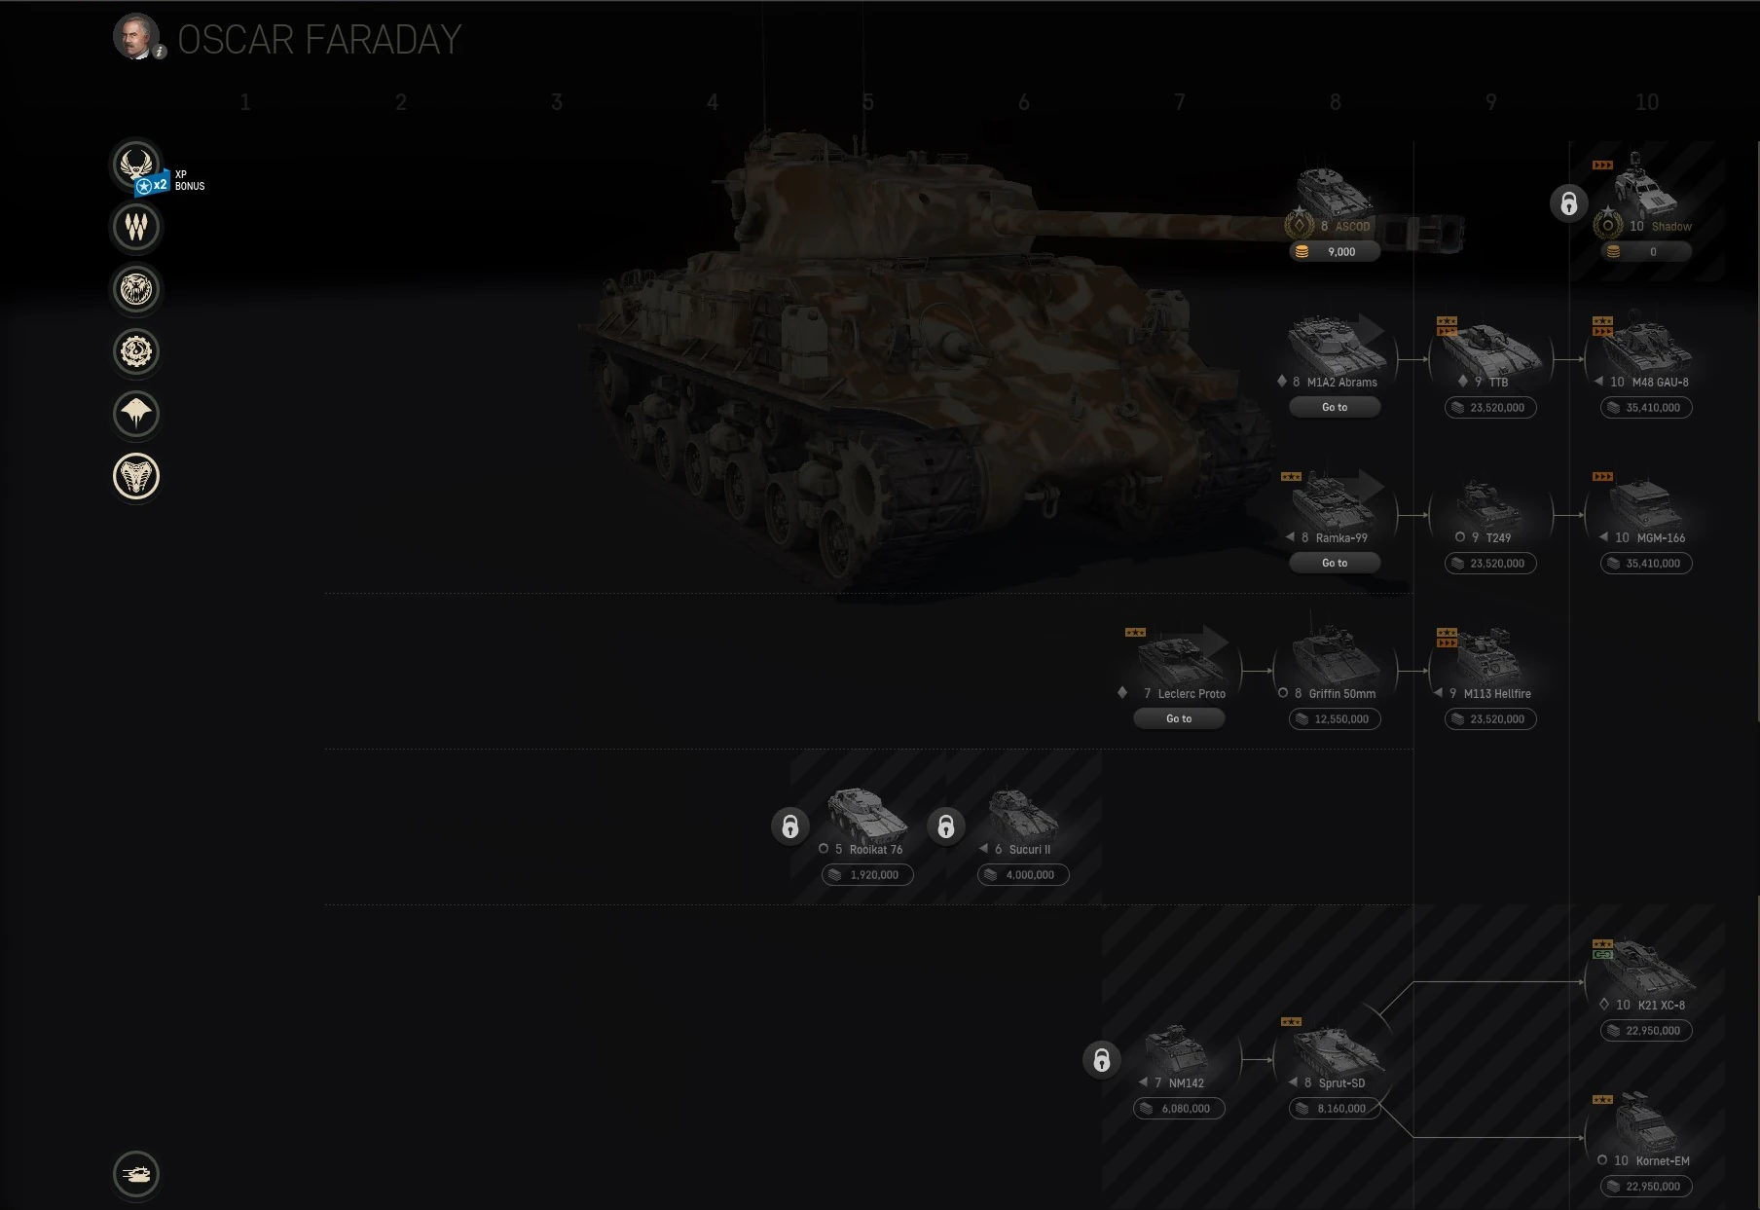The width and height of the screenshot is (1760, 1210).
Task: Go to the M1A2 Abrams vehicle
Action: point(1335,407)
